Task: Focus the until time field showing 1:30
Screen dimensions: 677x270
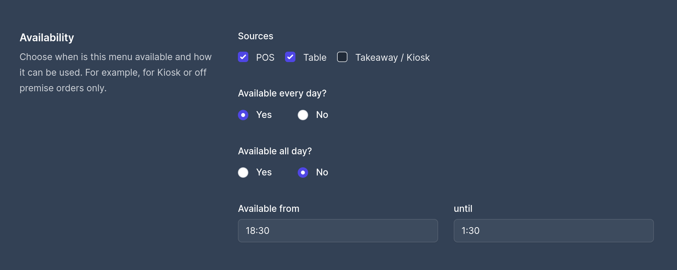Action: pos(553,231)
